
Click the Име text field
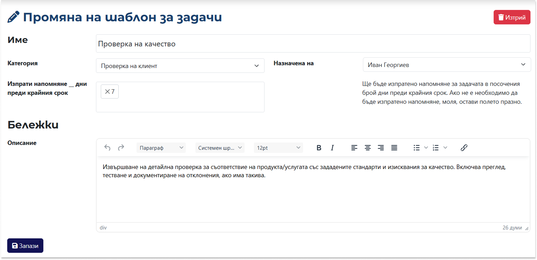click(313, 44)
